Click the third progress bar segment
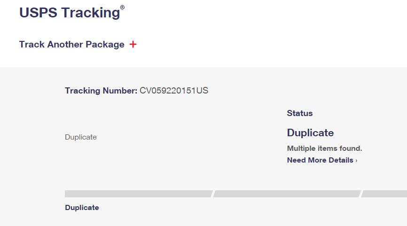Image resolution: width=407 pixels, height=226 pixels. [x=384, y=194]
